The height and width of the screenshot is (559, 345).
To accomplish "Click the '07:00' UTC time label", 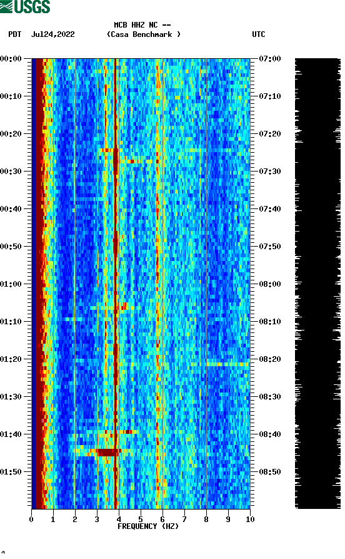I will [270, 58].
